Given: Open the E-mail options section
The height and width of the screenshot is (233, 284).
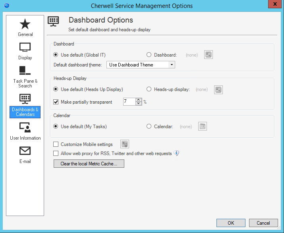Looking at the screenshot, I should (x=25, y=154).
